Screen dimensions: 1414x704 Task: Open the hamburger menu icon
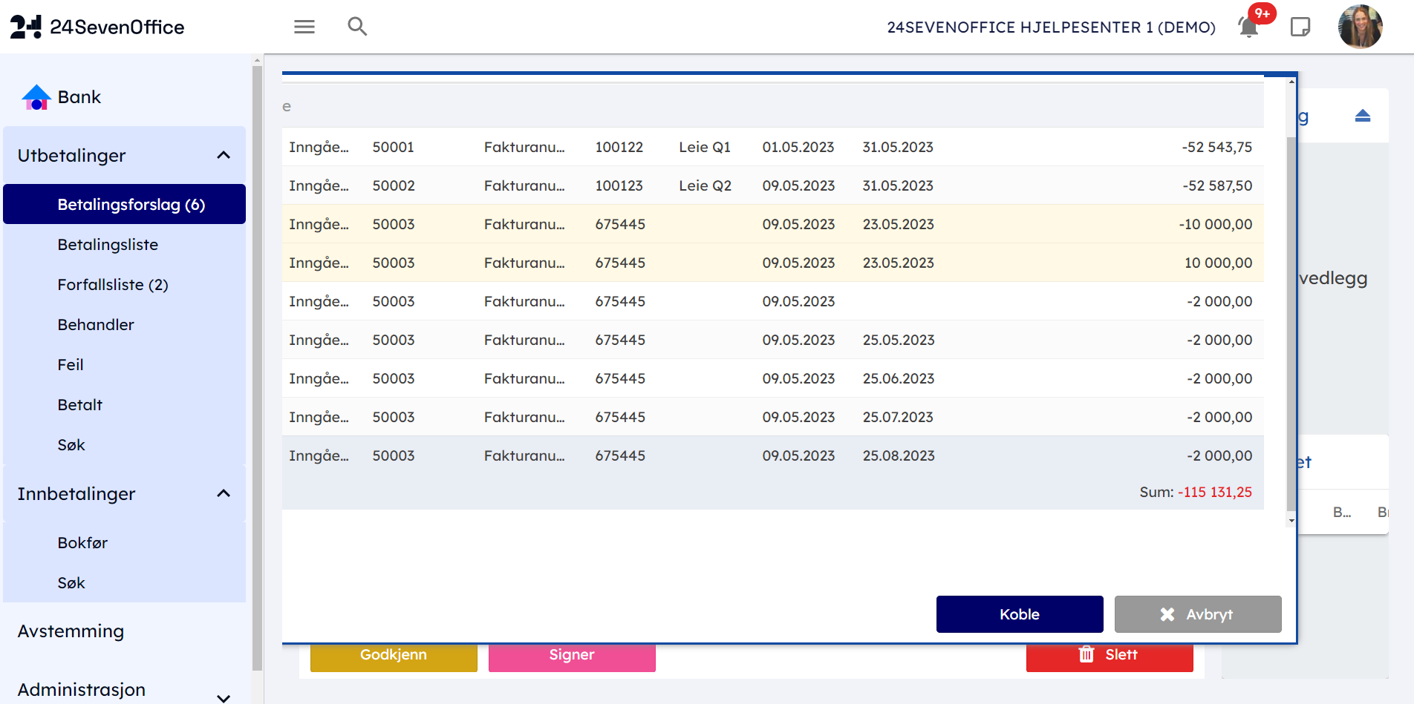point(304,27)
